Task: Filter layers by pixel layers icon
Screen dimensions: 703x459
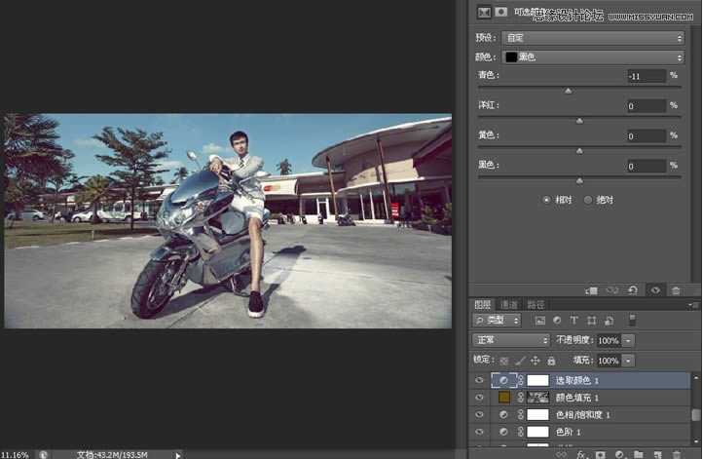Action: (540, 321)
